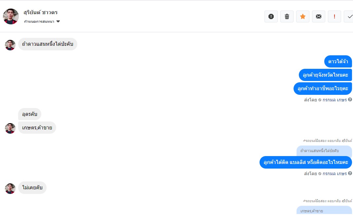Click the spam report octagon icon
This screenshot has width=353, height=215.
(x=271, y=16)
